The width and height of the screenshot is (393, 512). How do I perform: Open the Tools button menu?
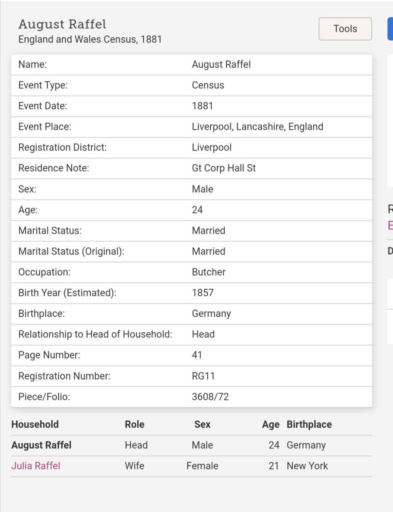[345, 29]
